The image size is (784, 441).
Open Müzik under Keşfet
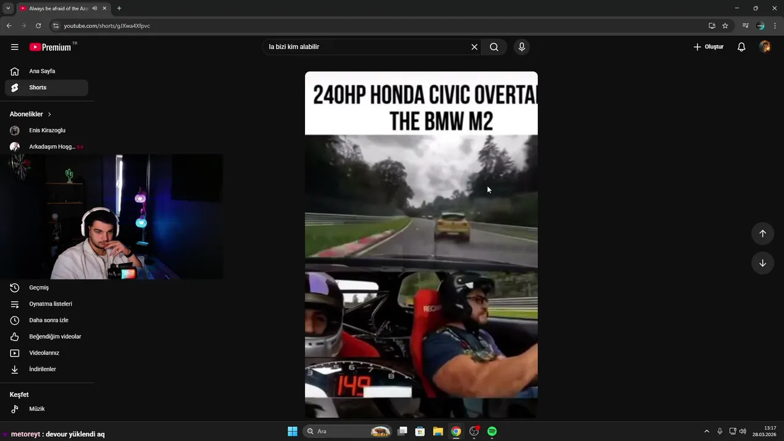click(47, 409)
